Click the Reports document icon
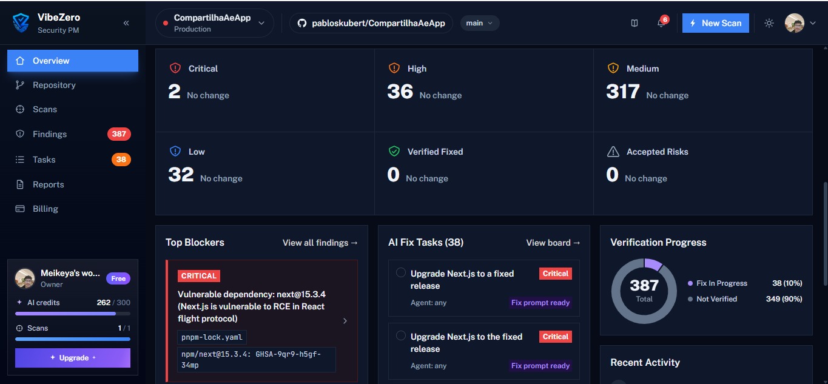The height and width of the screenshot is (384, 828). (20, 184)
